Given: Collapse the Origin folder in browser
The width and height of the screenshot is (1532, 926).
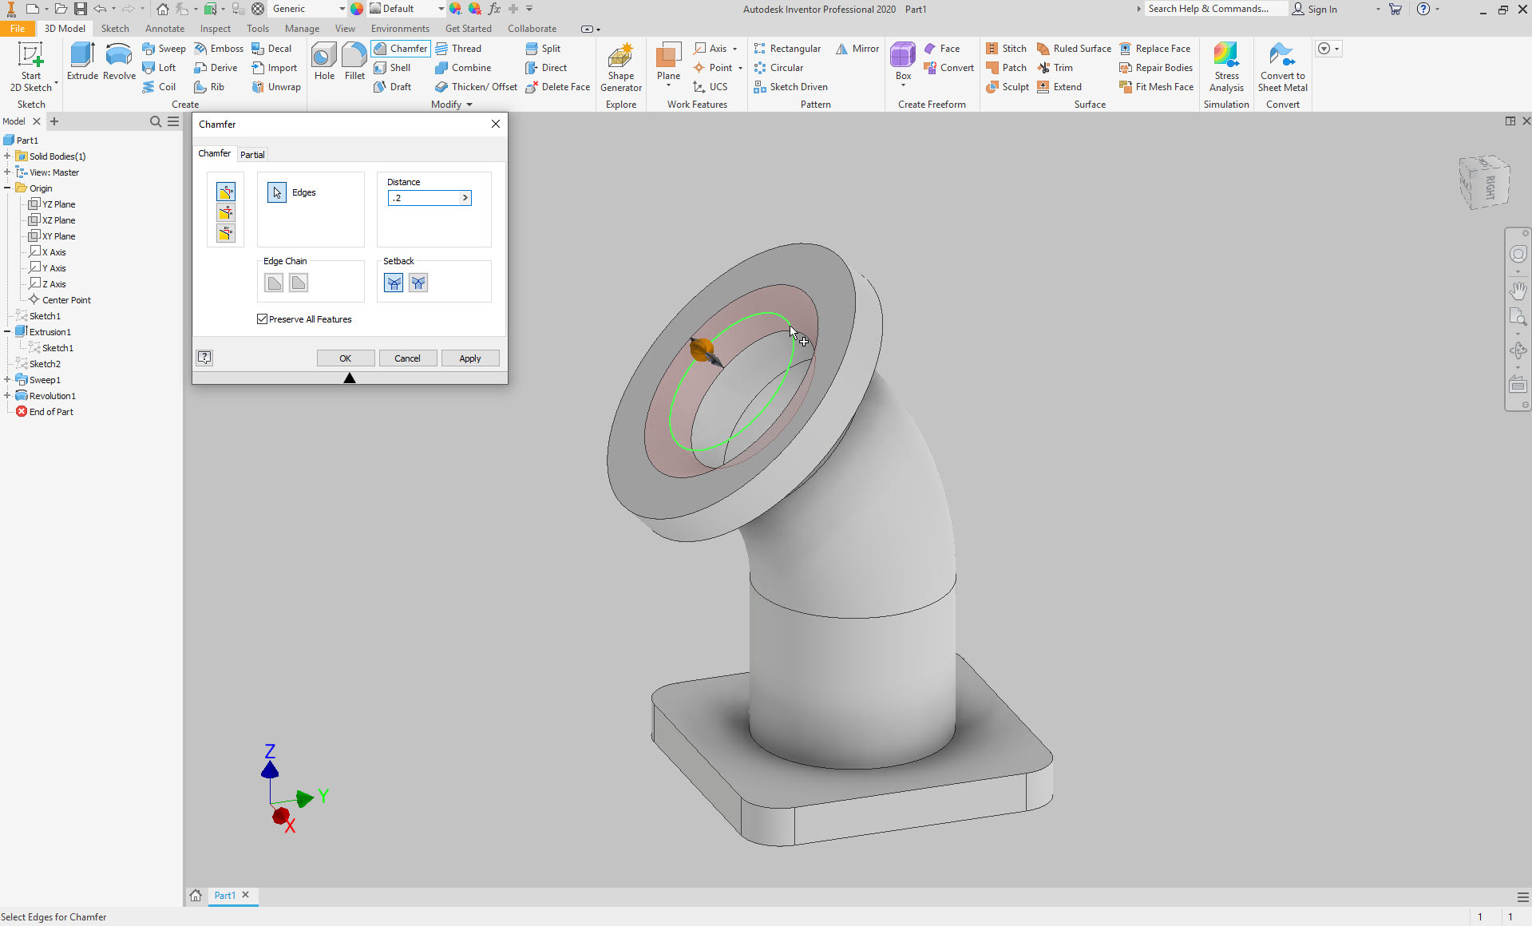Looking at the screenshot, I should click(7, 188).
